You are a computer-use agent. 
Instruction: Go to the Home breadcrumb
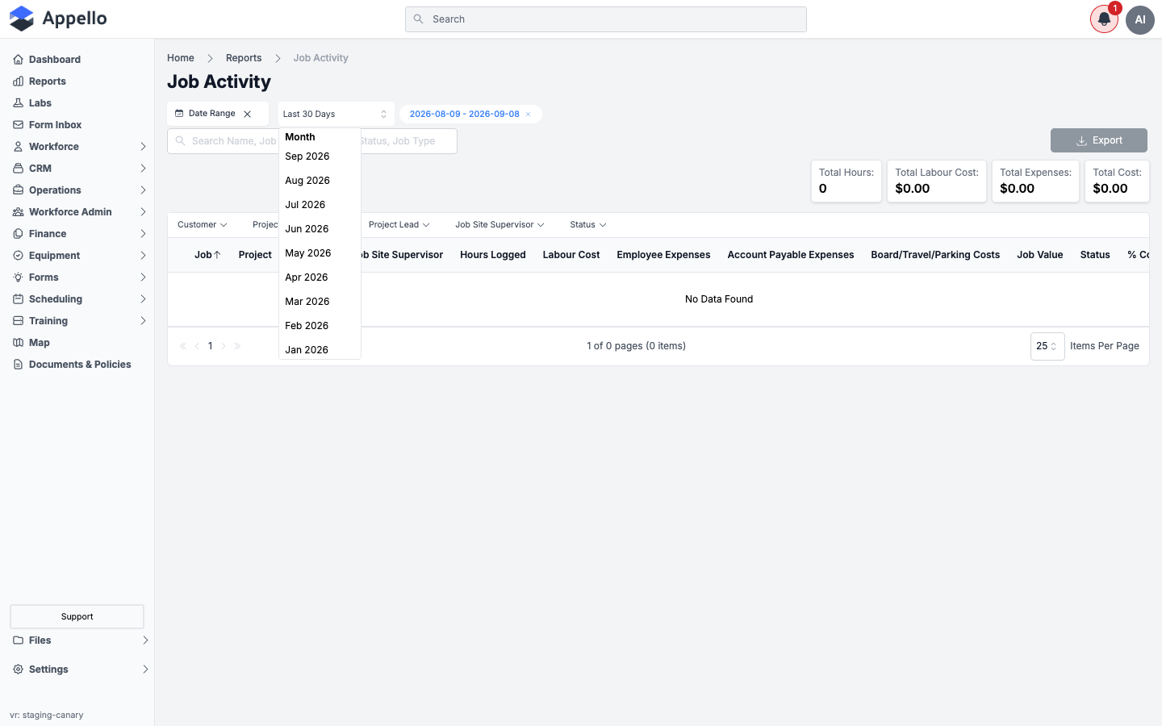pyautogui.click(x=181, y=58)
